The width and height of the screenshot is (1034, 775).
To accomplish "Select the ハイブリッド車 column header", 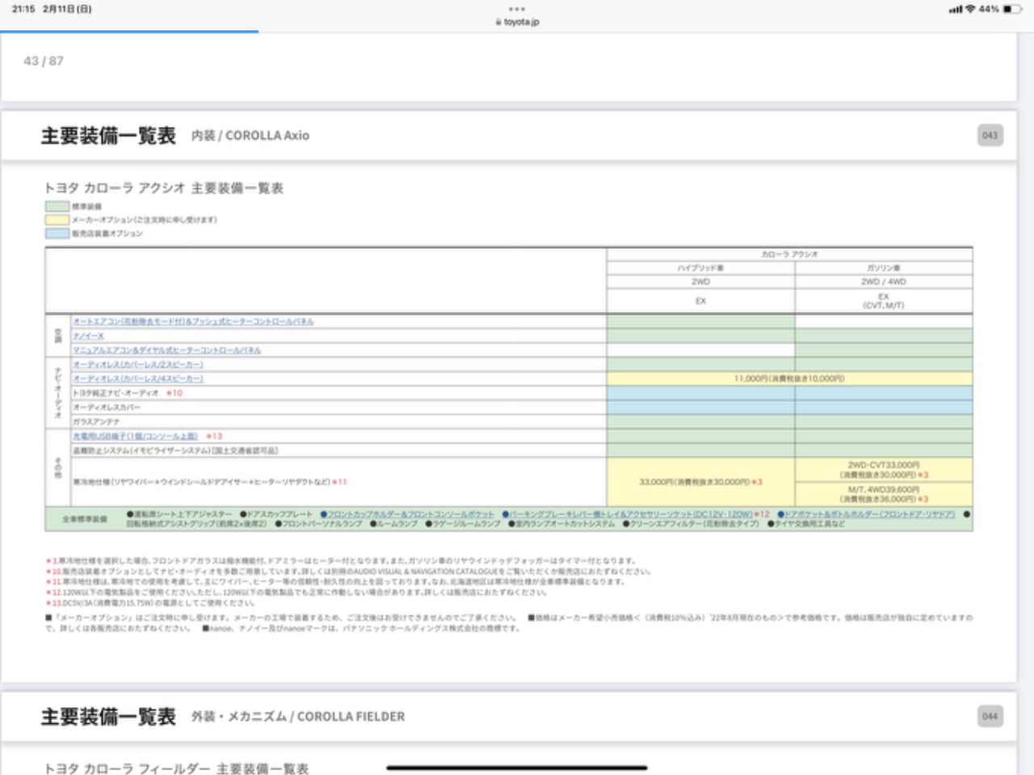I will pos(700,267).
